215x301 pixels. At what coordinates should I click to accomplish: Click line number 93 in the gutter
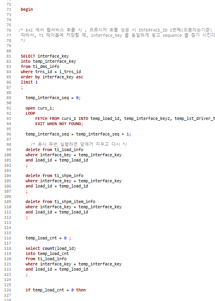(9, 119)
